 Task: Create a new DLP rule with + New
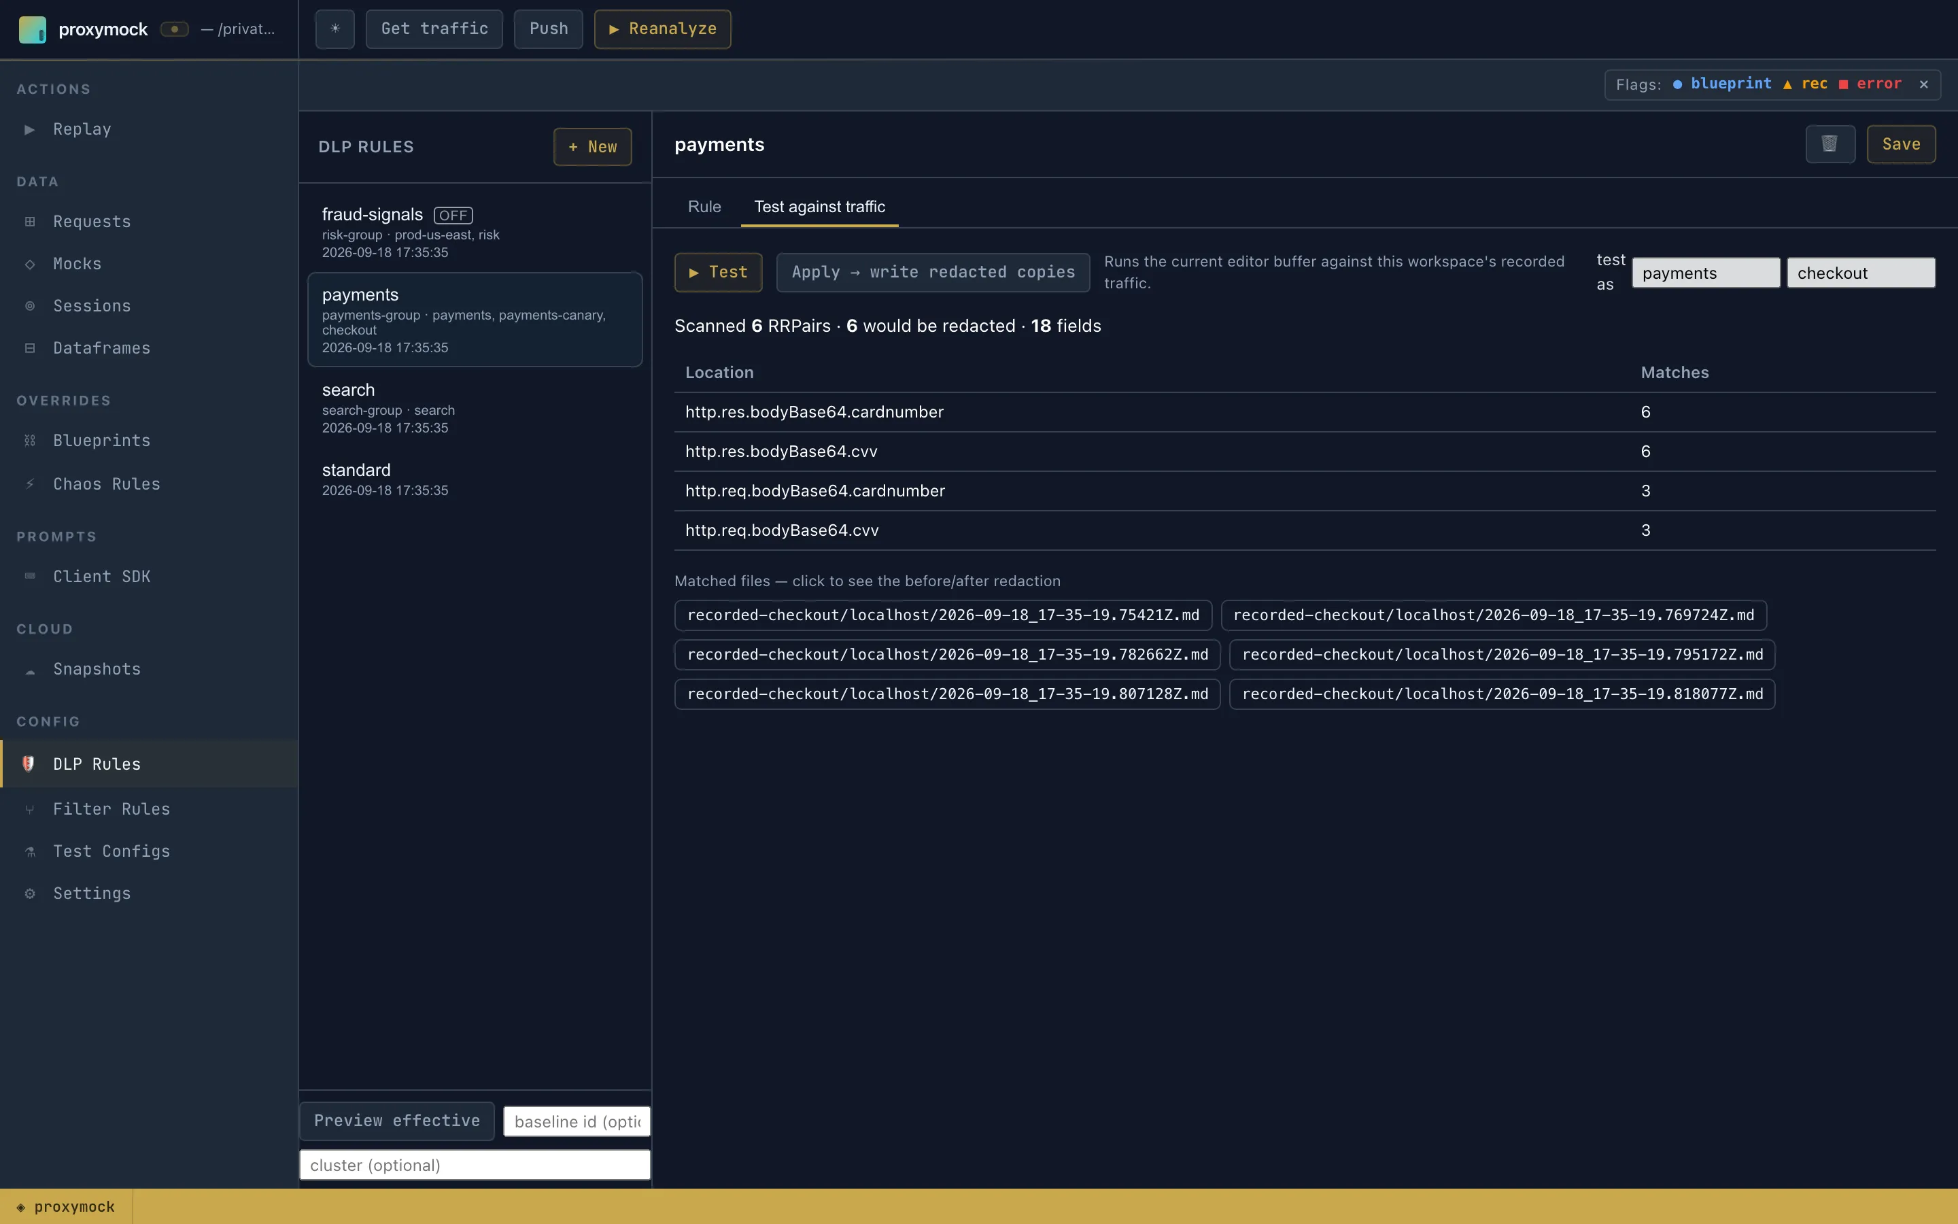coord(592,146)
